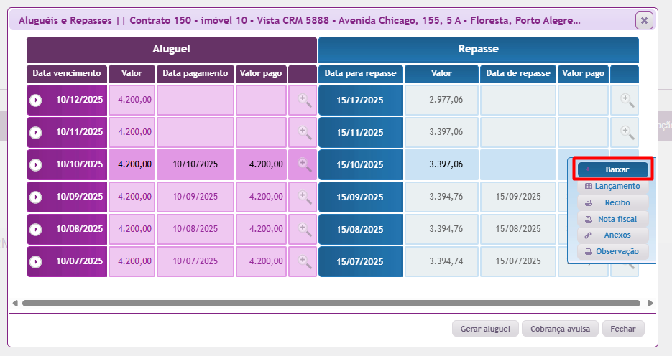
Task: Click the horizontal scrollbar of the table
Action: [331, 304]
